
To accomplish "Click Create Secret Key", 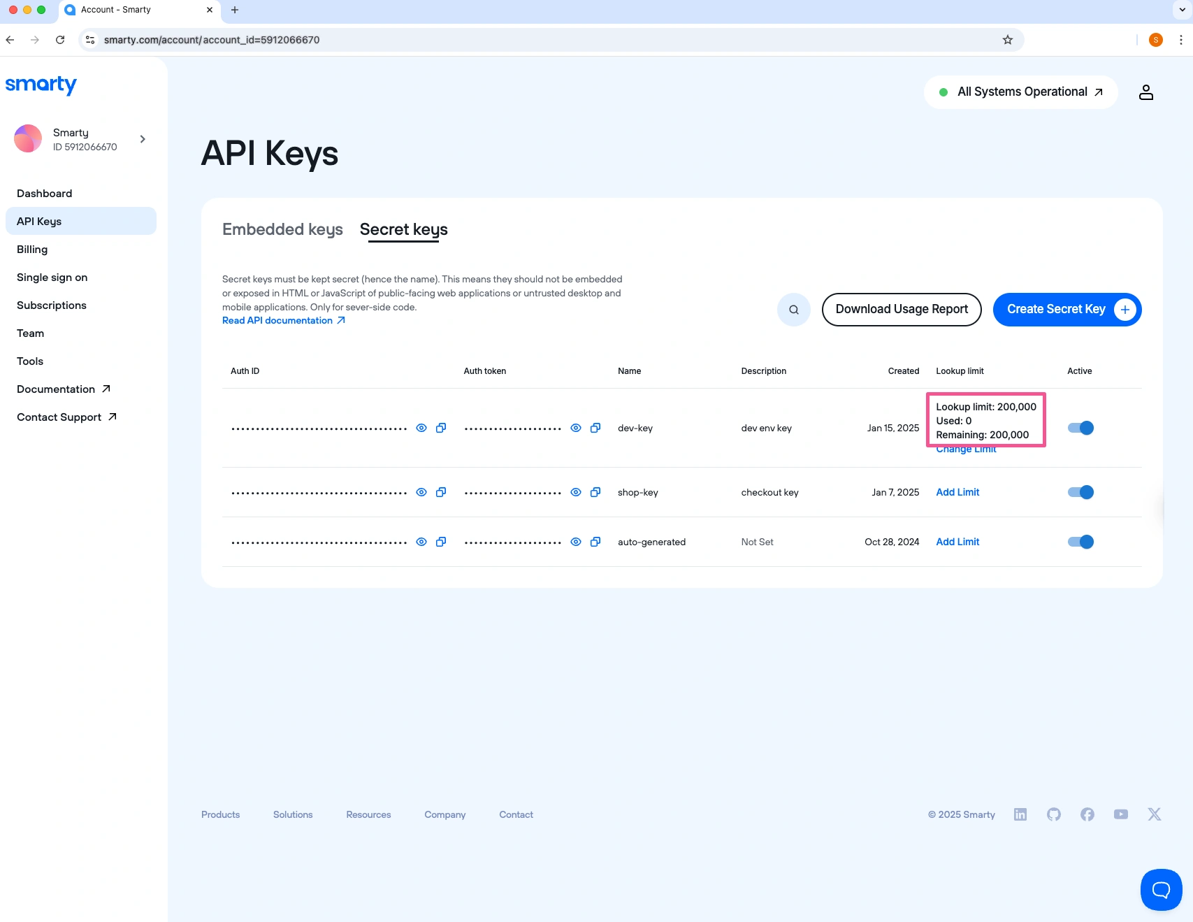I will click(1067, 309).
